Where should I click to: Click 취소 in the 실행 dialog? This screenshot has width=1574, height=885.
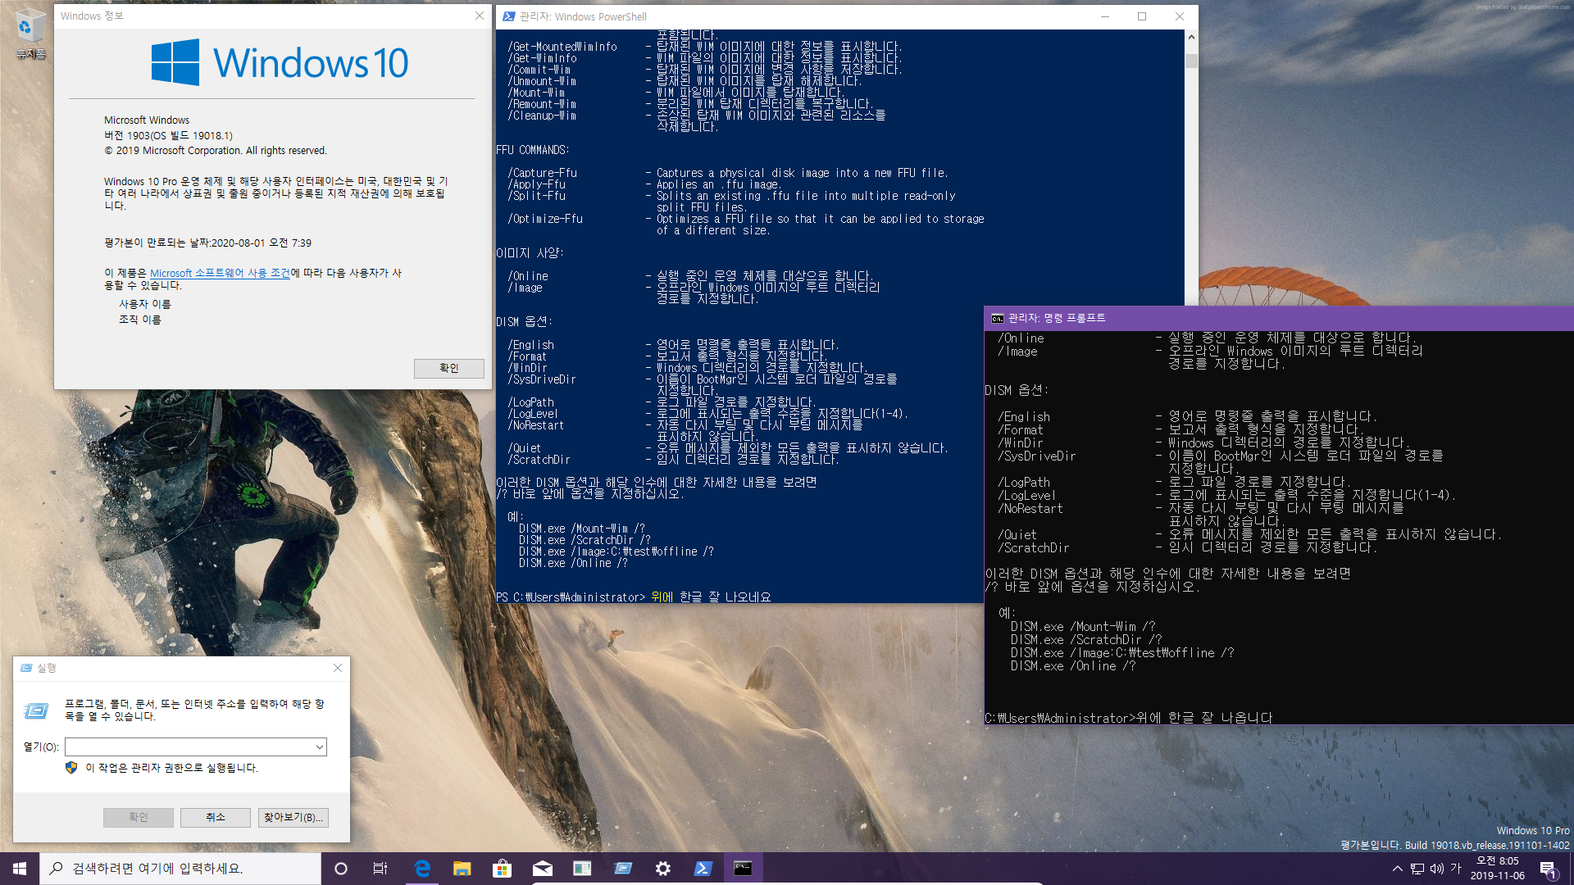pos(216,817)
